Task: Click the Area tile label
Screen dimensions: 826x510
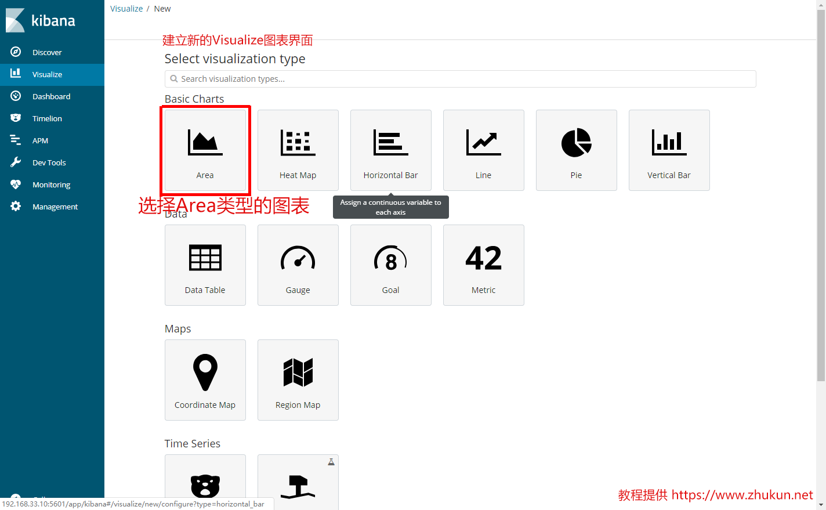Action: click(205, 175)
